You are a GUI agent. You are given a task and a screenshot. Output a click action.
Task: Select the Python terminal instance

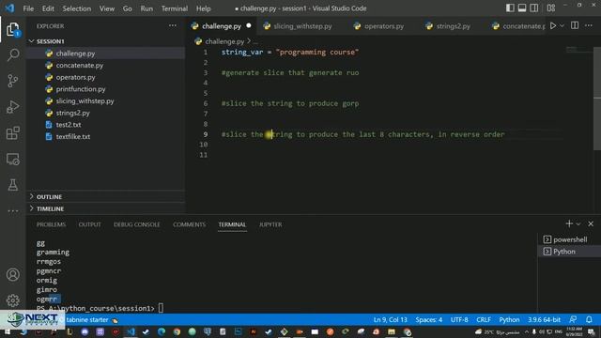pyautogui.click(x=569, y=252)
